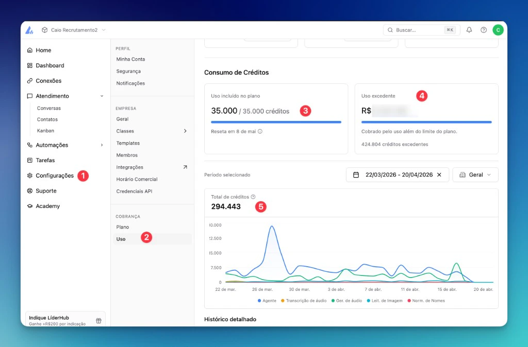Toggle the Ger. de áudio legend series
Image resolution: width=528 pixels, height=347 pixels.
point(346,301)
